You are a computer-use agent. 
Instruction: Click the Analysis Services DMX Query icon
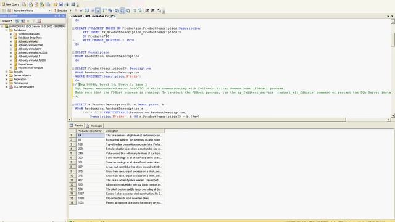[36, 4]
